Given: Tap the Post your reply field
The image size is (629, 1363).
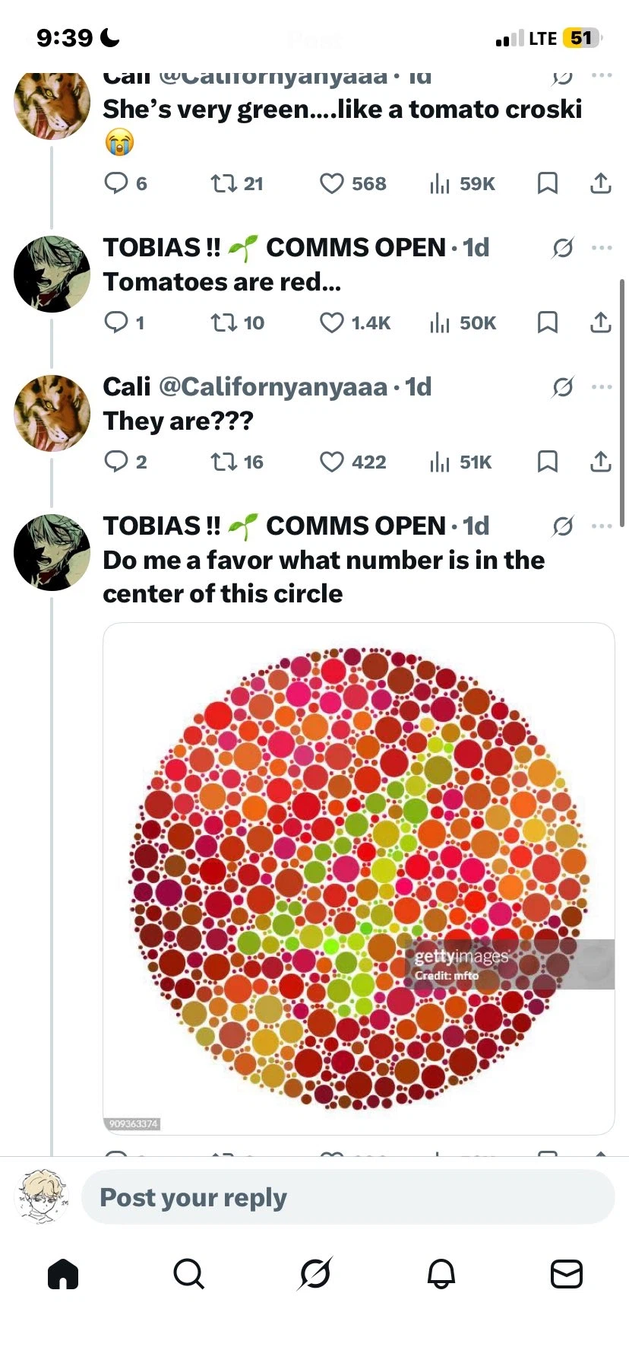Looking at the screenshot, I should (x=347, y=1197).
